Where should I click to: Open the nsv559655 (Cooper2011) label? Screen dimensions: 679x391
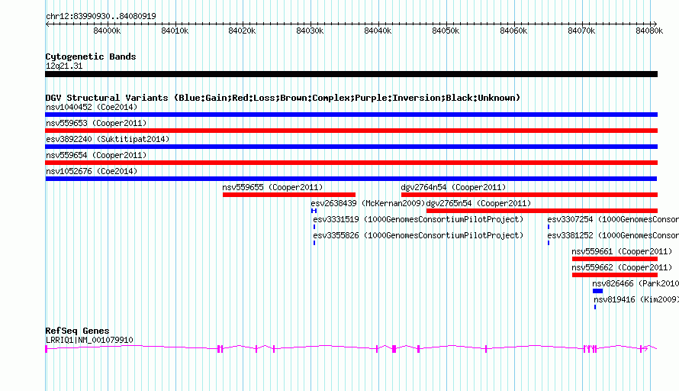(x=272, y=187)
